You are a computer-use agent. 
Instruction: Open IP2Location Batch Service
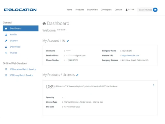pos(23,69)
